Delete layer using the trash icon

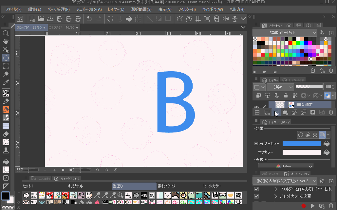pyautogui.click(x=331, y=113)
